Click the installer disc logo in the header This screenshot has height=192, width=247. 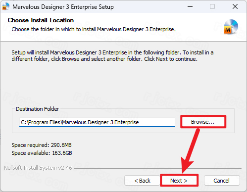tap(231, 27)
